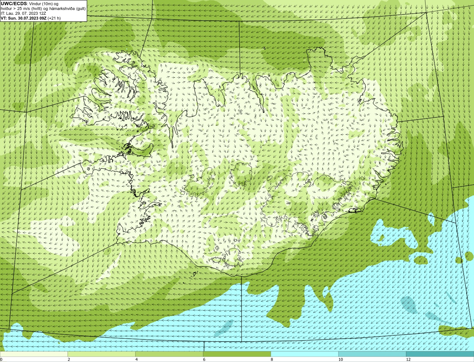Click the 6–8 m/s dark green legend swatch
Viewport: 474px width, 362px height.
coord(237,354)
